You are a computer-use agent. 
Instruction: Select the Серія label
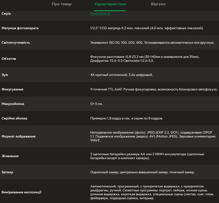click(6, 14)
